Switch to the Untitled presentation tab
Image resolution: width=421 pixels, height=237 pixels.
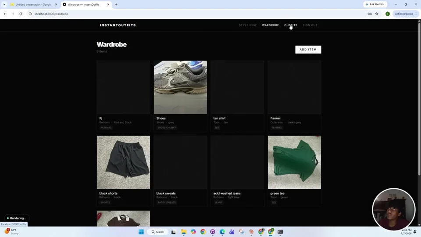34,4
